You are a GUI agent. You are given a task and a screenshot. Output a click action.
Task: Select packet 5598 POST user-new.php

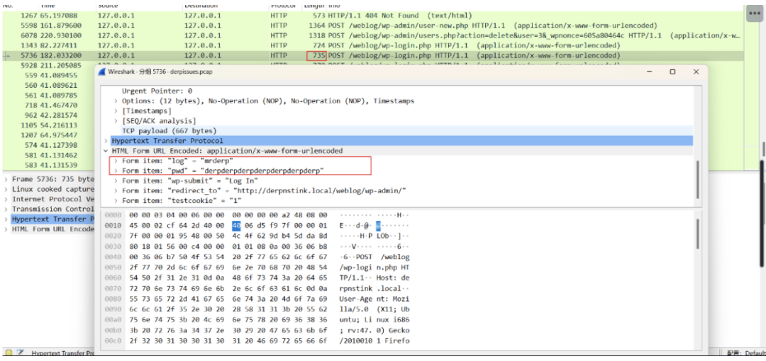point(372,25)
